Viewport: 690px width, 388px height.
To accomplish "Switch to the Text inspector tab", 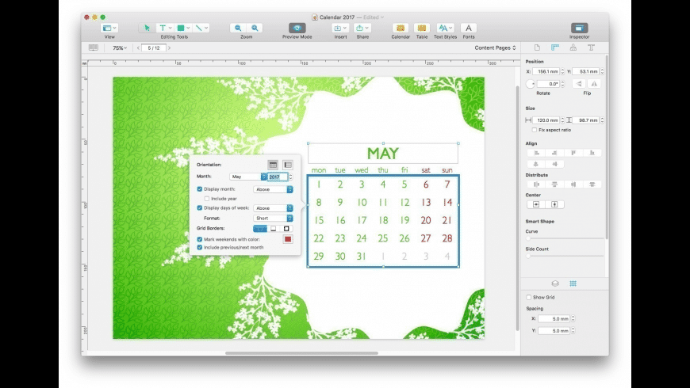I will [x=591, y=48].
